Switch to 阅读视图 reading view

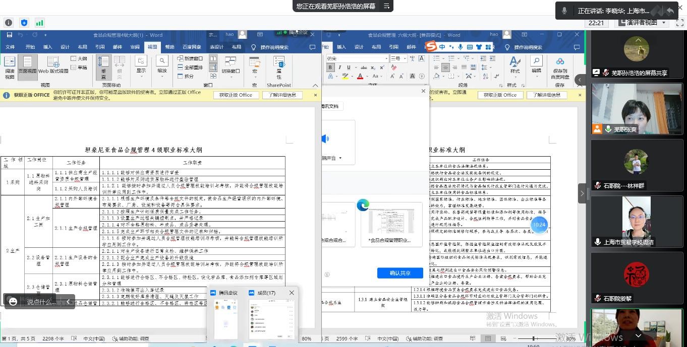click(10, 67)
